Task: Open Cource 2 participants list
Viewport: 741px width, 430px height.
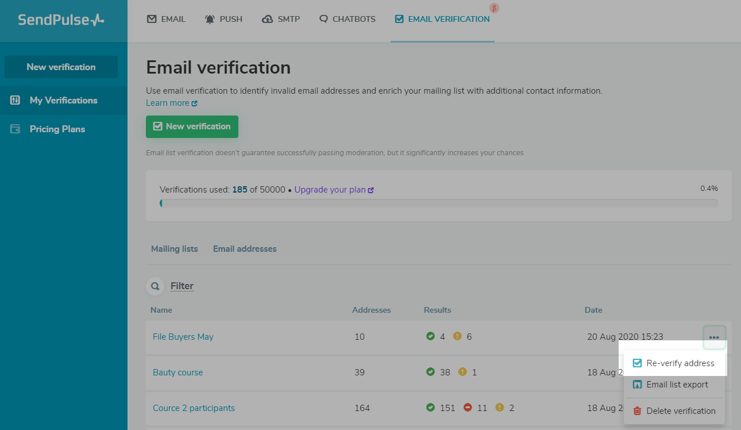Action: (x=194, y=408)
